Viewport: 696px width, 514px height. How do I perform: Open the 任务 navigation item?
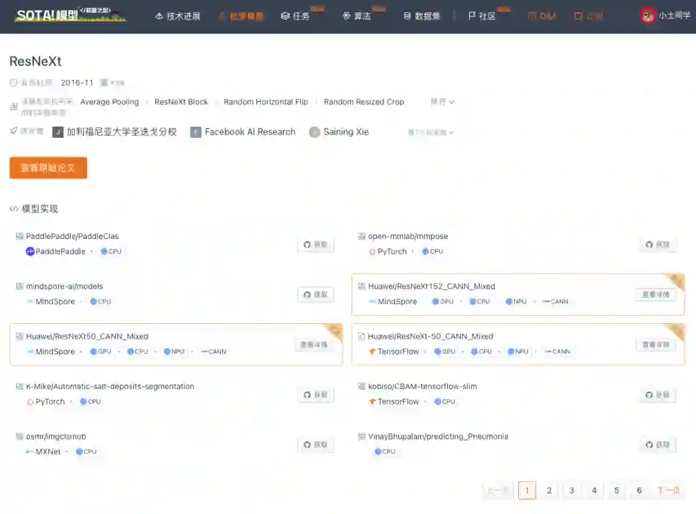coord(295,16)
